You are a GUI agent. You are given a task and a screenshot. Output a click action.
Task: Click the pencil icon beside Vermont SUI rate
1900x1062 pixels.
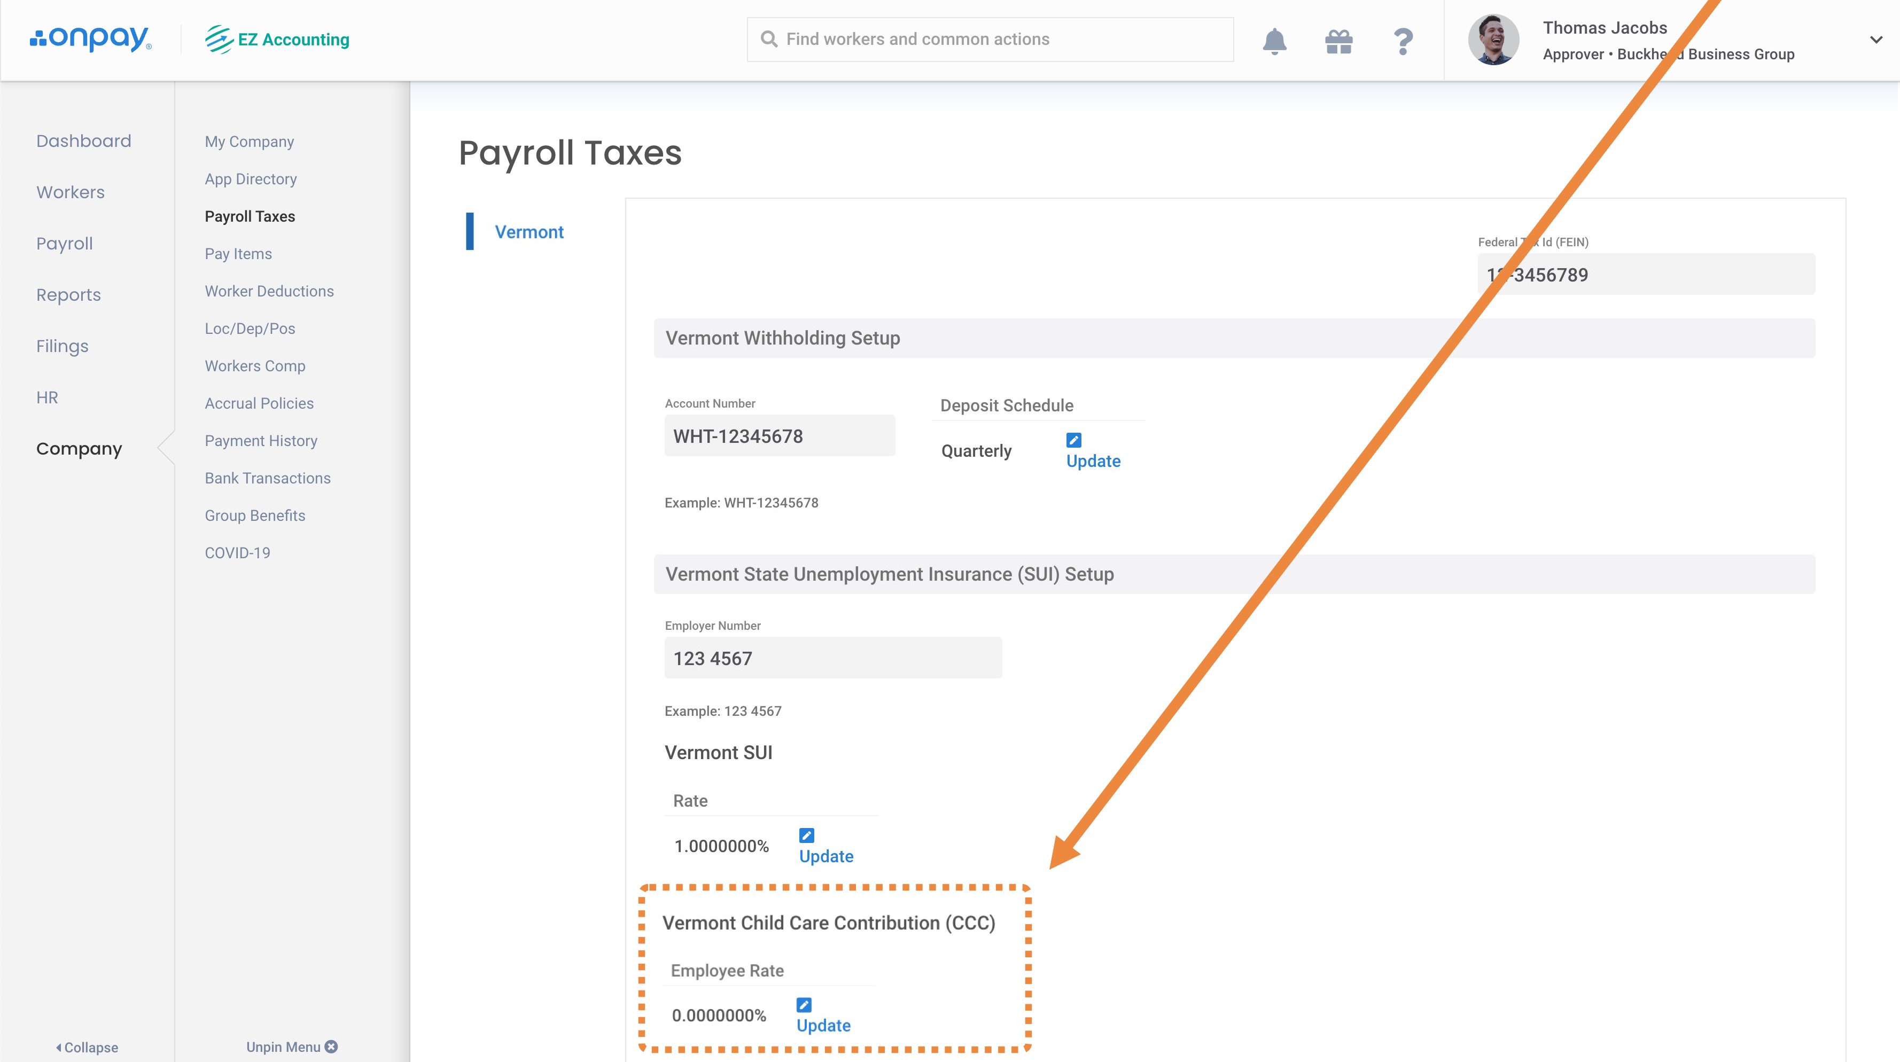coord(806,835)
